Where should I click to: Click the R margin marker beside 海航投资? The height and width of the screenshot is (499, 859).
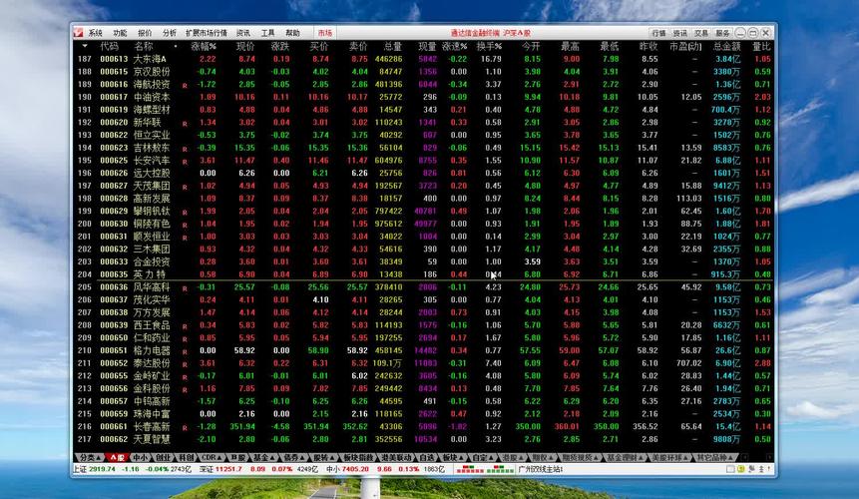click(x=185, y=86)
